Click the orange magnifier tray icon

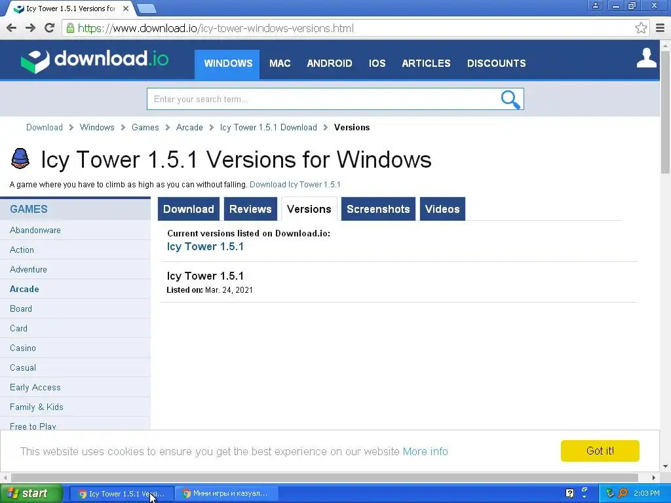point(623,493)
